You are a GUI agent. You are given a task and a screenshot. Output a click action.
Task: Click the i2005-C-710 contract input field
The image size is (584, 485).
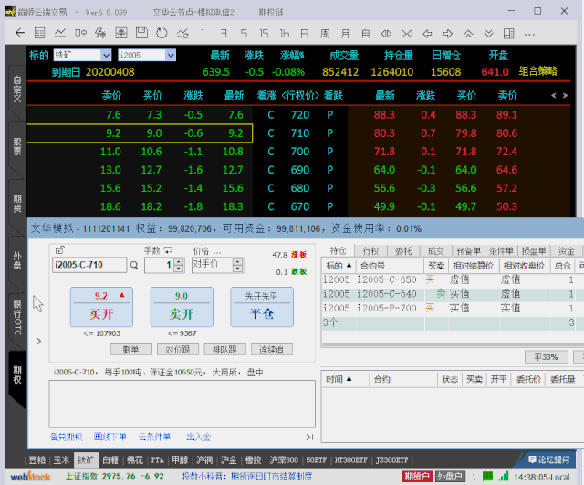(x=89, y=265)
